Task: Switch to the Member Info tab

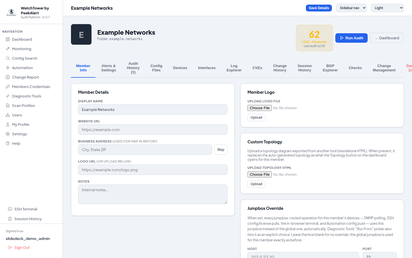Action: (x=83, y=68)
